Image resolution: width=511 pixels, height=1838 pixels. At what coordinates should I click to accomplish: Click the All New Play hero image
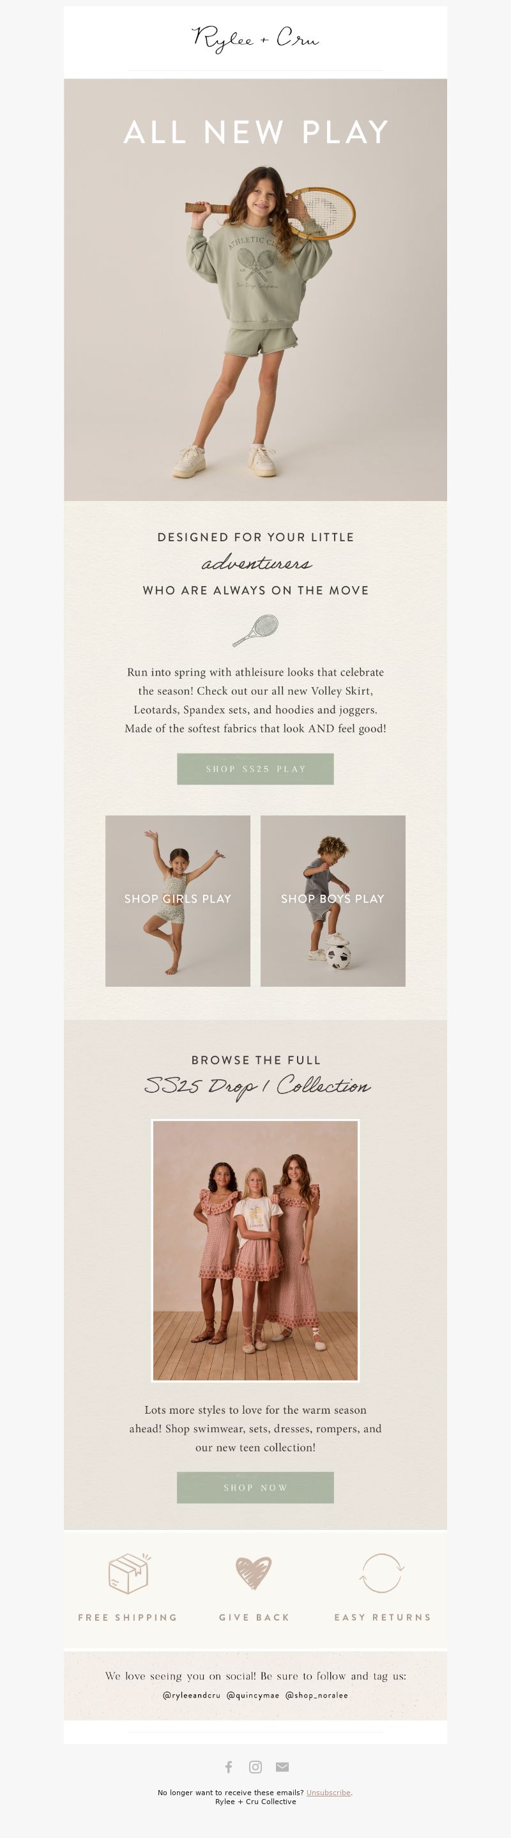[x=255, y=290]
